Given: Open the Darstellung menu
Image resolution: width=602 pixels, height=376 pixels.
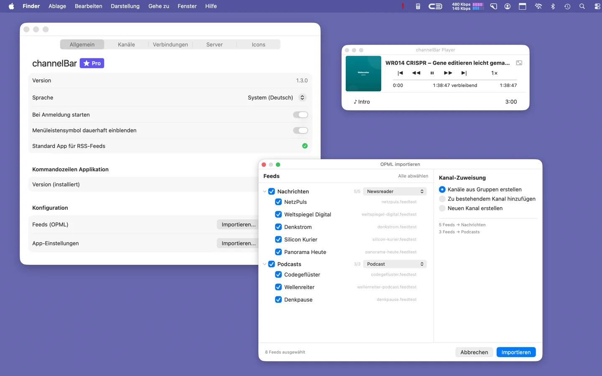Looking at the screenshot, I should (x=125, y=6).
